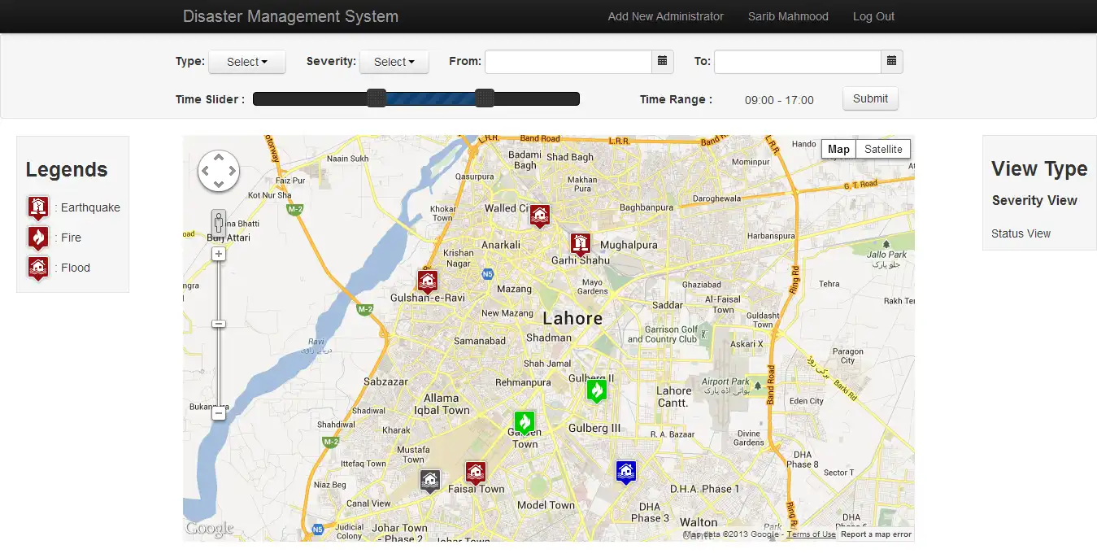Image resolution: width=1097 pixels, height=558 pixels.
Task: Click the earthquake marker at Garhi Shahu
Action: point(580,244)
